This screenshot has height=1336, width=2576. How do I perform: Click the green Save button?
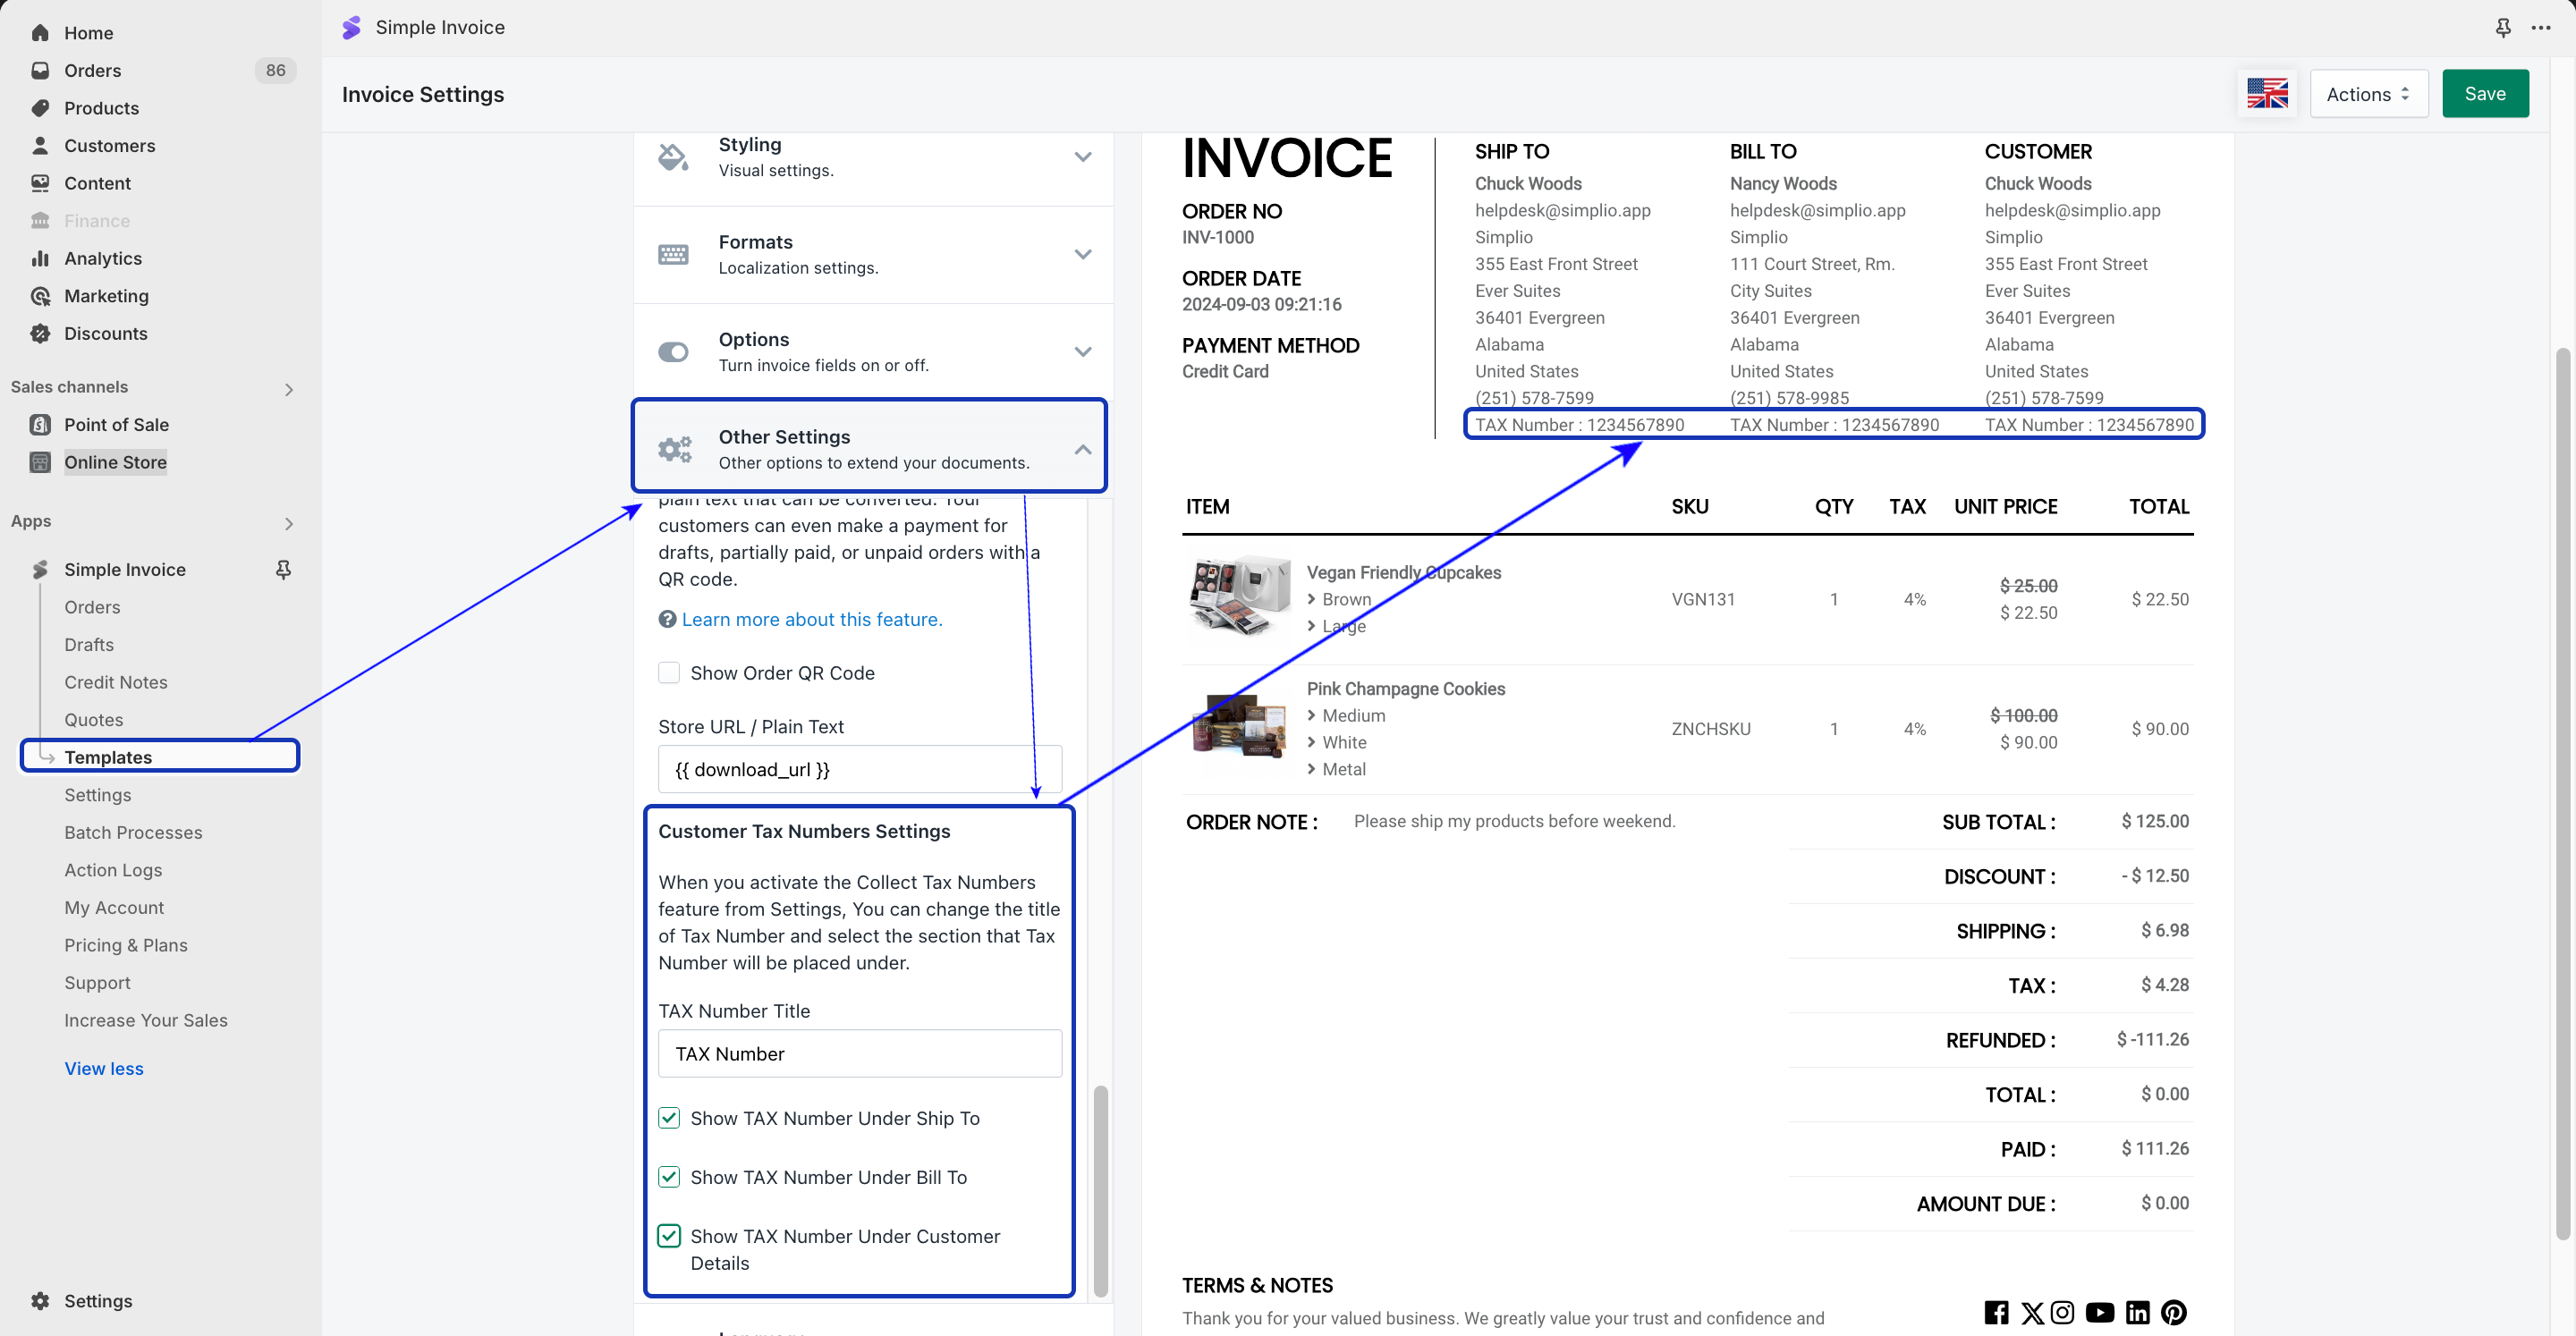click(x=2484, y=94)
